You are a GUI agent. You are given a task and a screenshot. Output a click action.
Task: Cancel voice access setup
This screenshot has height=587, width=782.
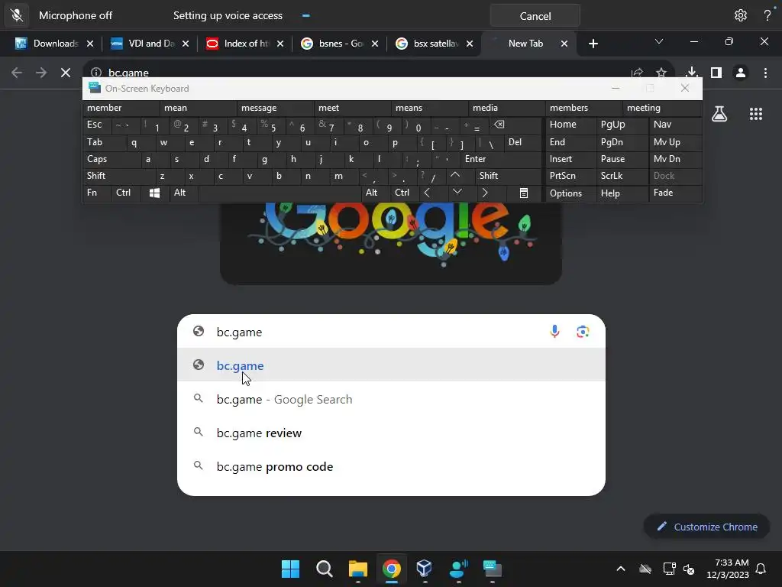pos(535,16)
